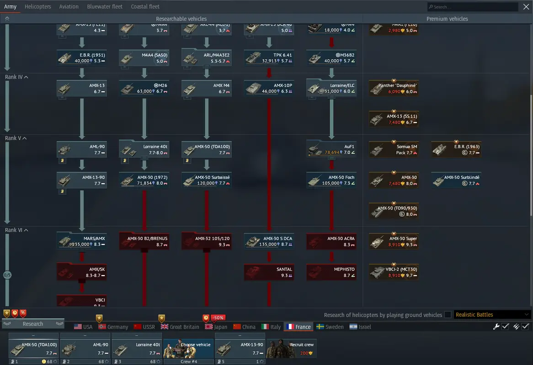Click the Panther 'Dauphiné' premium tank

click(394, 89)
